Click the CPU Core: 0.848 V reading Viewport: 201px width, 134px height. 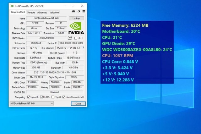[120, 62]
